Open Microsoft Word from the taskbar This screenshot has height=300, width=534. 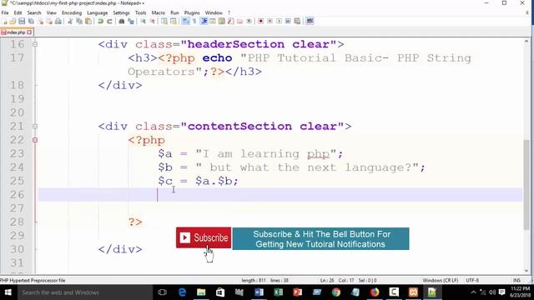(x=259, y=292)
